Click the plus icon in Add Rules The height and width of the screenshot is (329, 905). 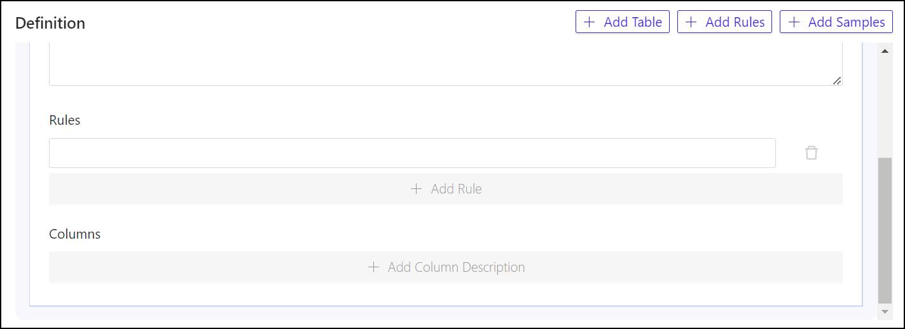pyautogui.click(x=691, y=22)
